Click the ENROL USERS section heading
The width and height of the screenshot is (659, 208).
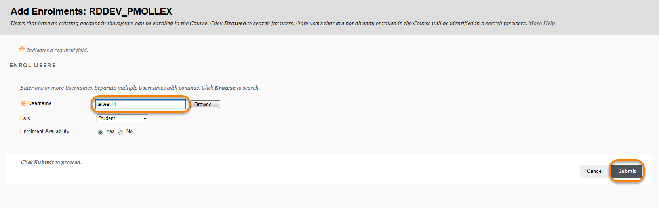(33, 65)
